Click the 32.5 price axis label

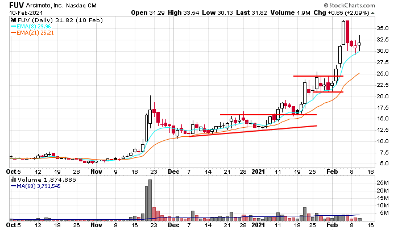[x=383, y=40]
